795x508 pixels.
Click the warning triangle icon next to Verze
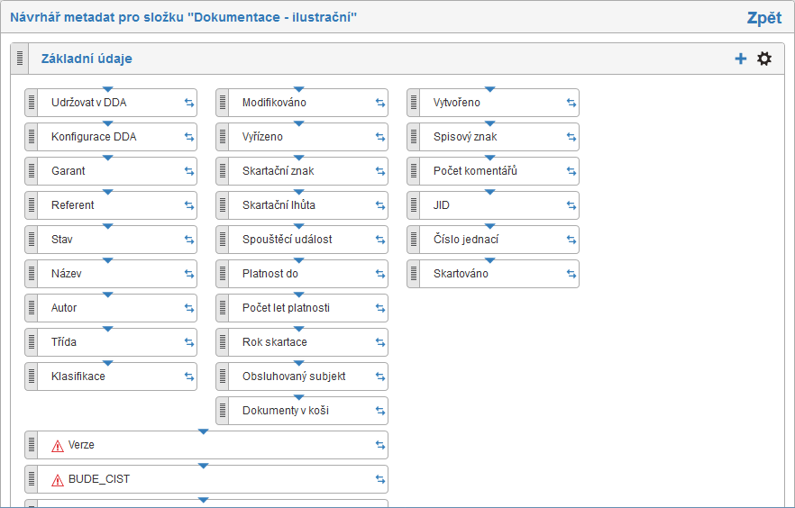pos(58,445)
